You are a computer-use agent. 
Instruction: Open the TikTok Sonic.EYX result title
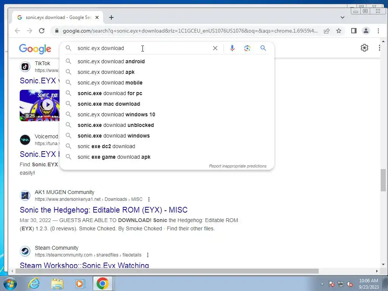[39, 81]
